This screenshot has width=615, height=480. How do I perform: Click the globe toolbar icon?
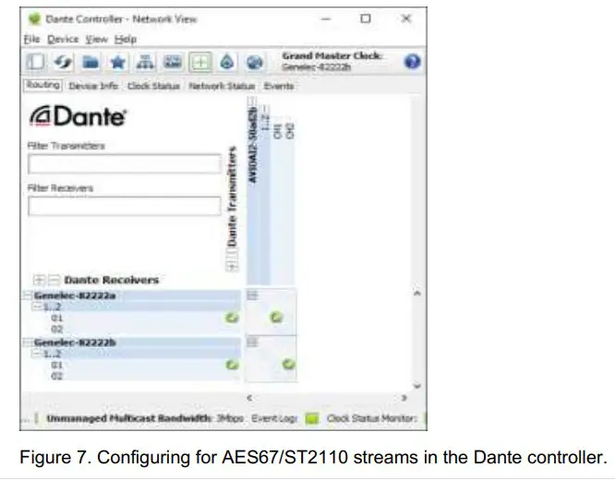(x=255, y=62)
